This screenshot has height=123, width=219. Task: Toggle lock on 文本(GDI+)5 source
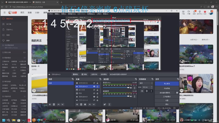click(x=97, y=97)
